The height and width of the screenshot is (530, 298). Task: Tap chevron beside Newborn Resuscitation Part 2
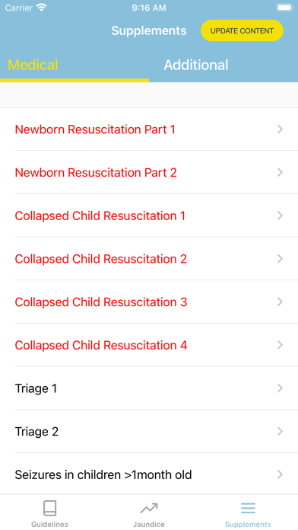click(280, 172)
